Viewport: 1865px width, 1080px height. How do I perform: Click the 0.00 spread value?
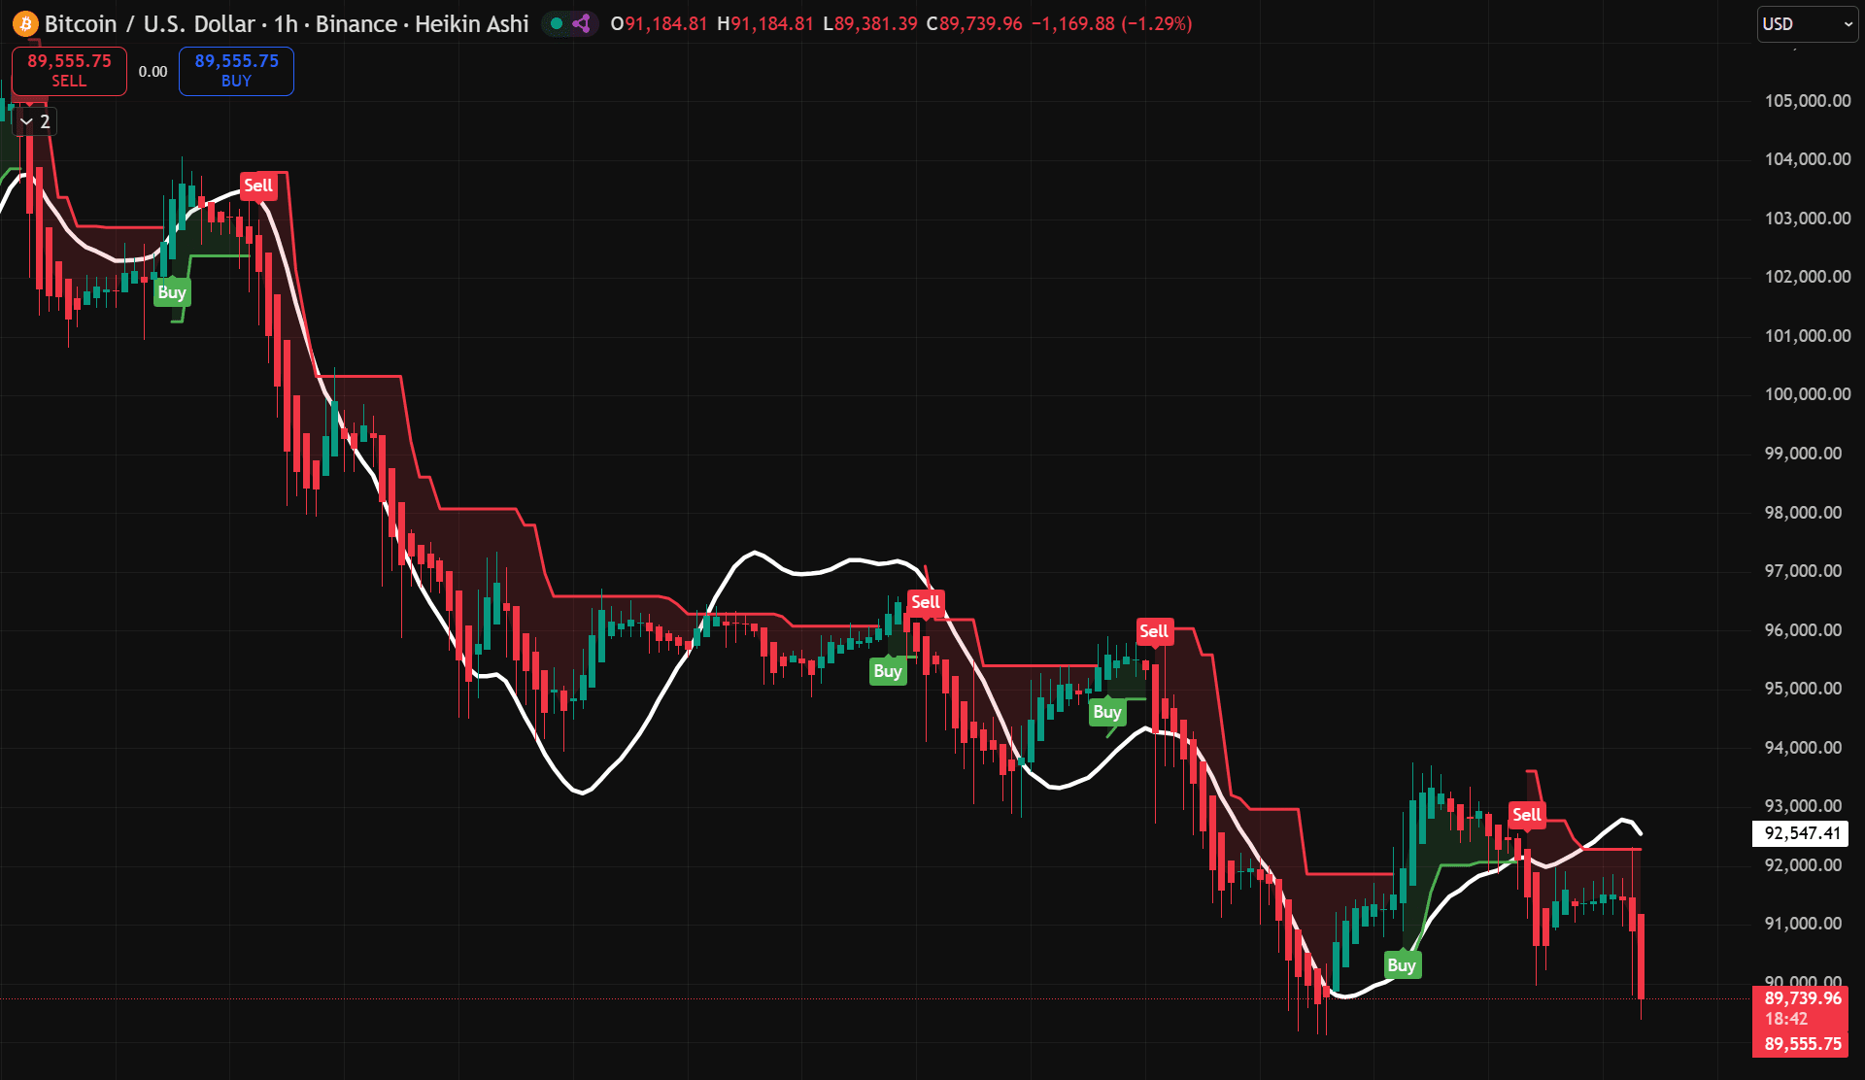coord(153,72)
